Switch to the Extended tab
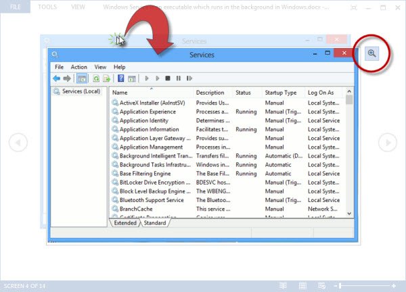406x292 pixels. coord(125,223)
